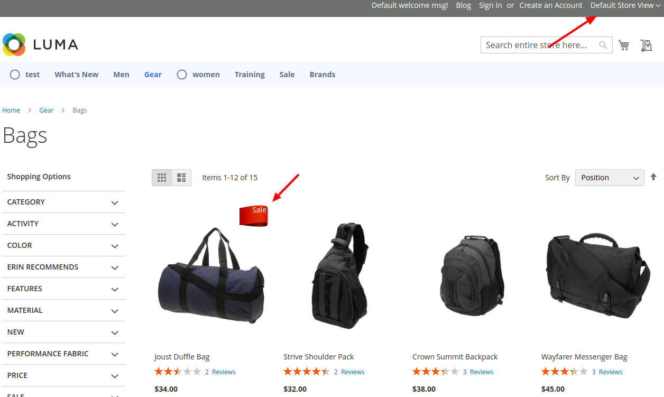Open the Wayfarer Messenger Bag product name

point(584,357)
